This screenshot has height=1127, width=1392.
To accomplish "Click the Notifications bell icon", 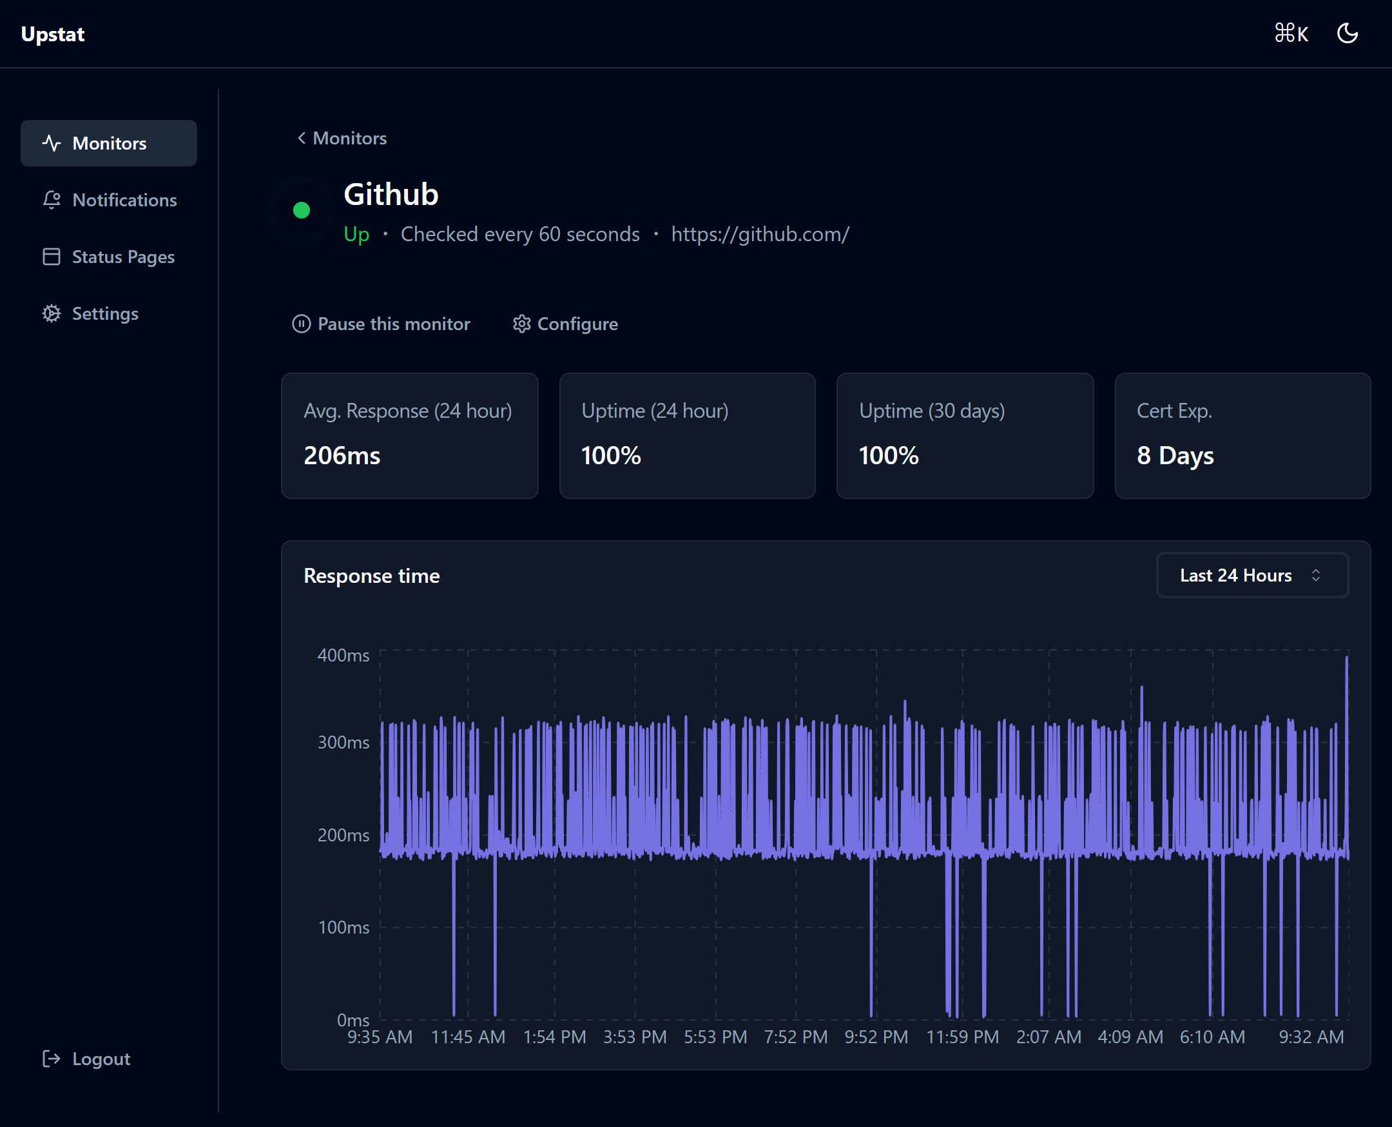I will 52,200.
